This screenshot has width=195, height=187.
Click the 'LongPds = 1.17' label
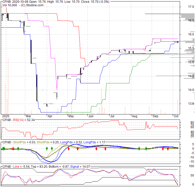point(94,142)
